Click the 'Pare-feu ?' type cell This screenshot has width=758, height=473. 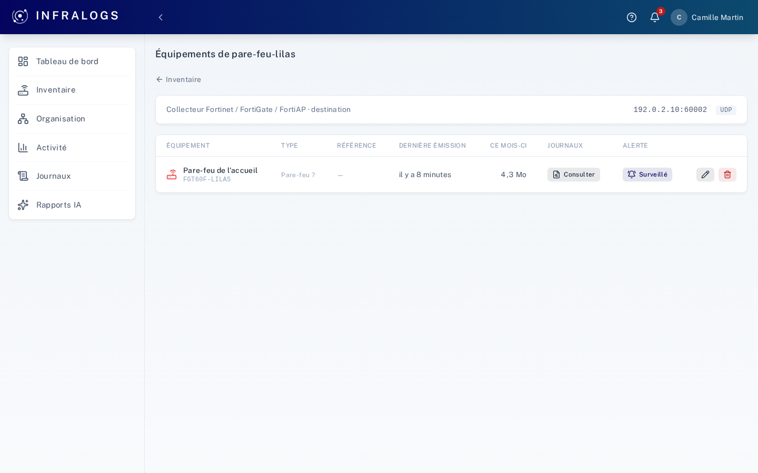pos(298,175)
